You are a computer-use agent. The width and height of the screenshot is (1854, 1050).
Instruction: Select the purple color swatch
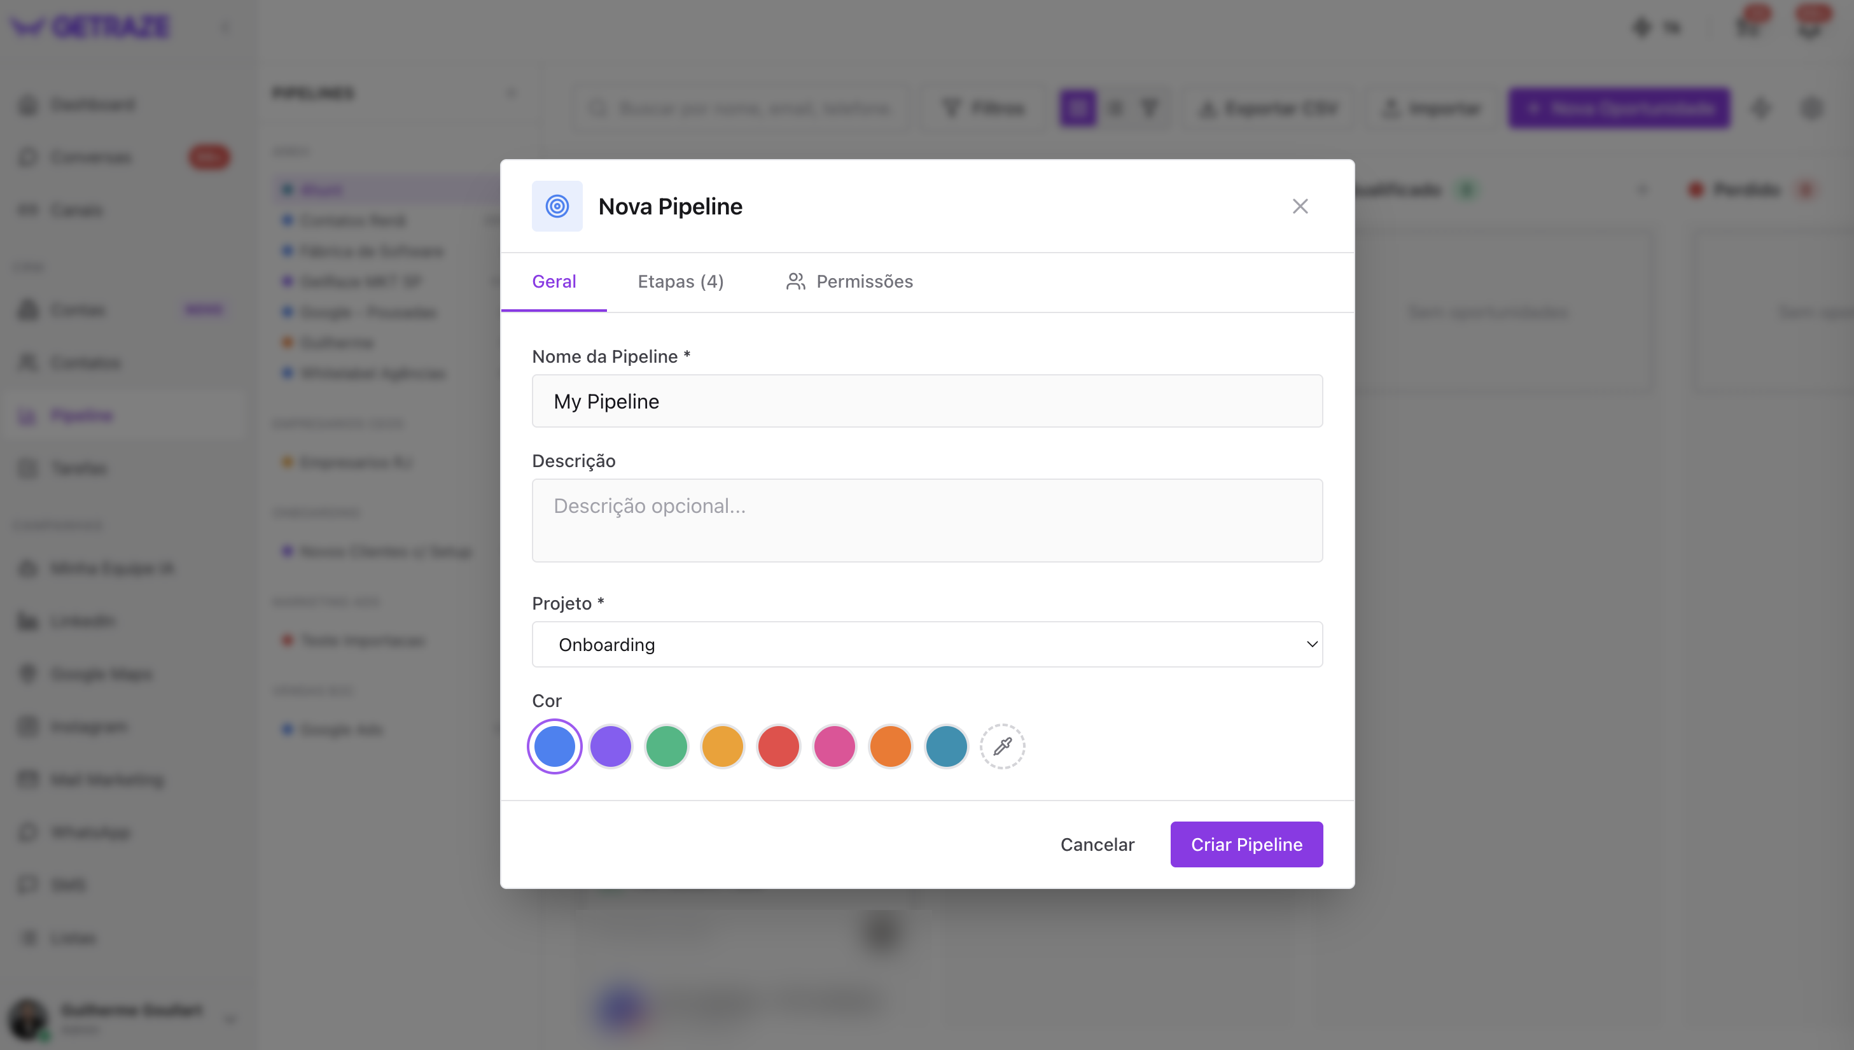tap(611, 746)
